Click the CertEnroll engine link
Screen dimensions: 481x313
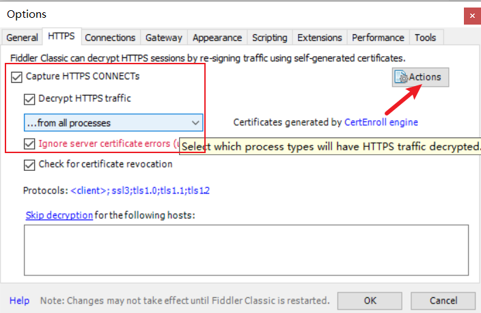pyautogui.click(x=381, y=122)
